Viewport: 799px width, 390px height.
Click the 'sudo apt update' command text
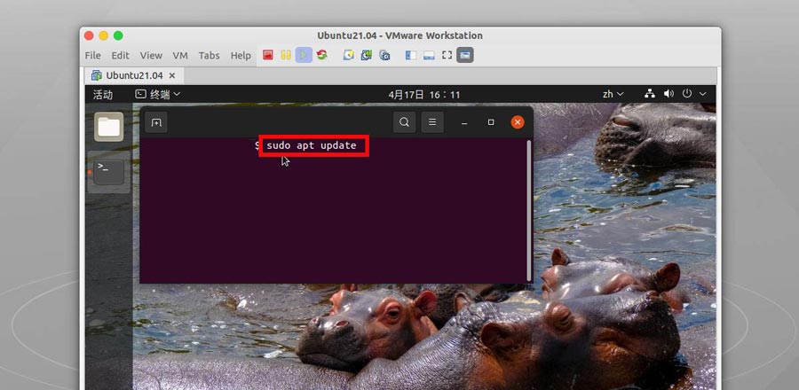312,145
